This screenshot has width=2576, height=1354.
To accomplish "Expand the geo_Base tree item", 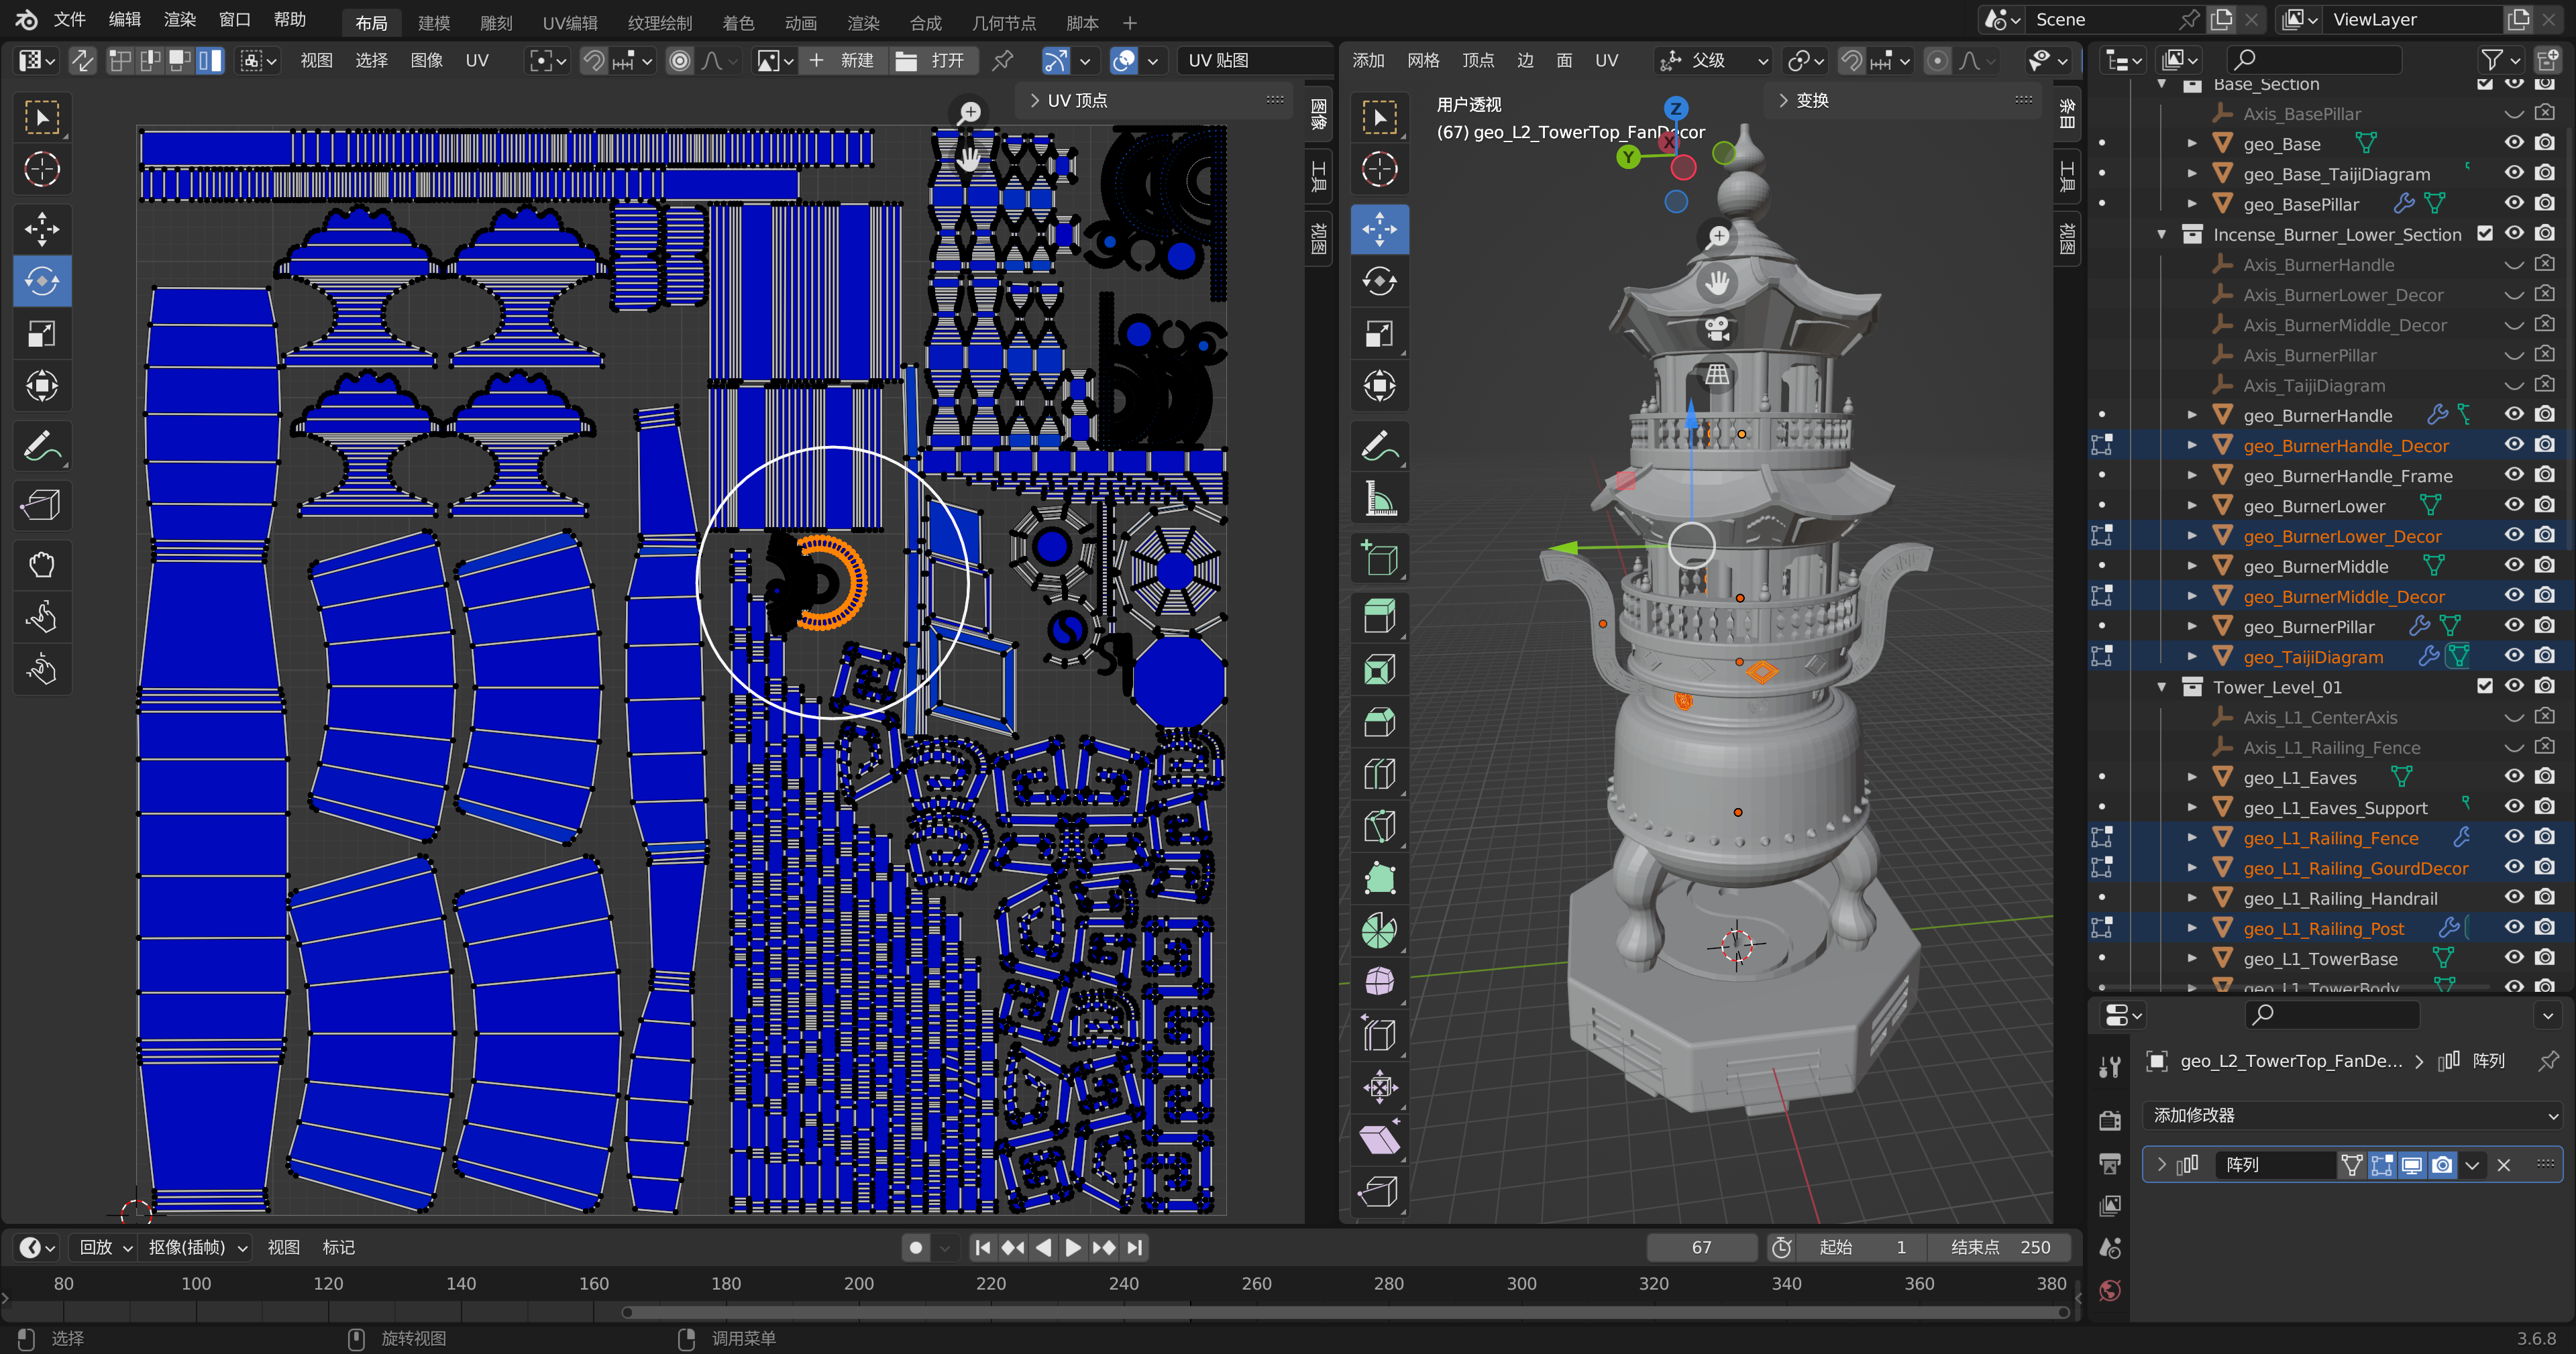I will tap(2192, 144).
